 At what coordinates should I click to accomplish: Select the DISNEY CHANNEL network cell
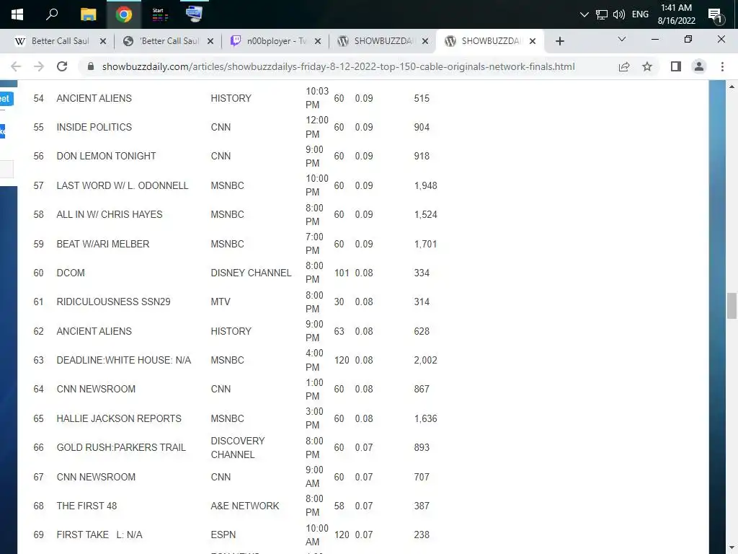pyautogui.click(x=251, y=273)
